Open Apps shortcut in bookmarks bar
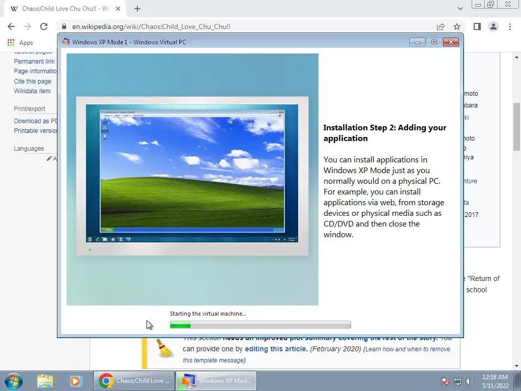The image size is (521, 391). tap(20, 43)
